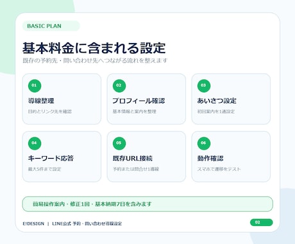
Task: Click the green 03 circle badge
Action: tap(204, 85)
